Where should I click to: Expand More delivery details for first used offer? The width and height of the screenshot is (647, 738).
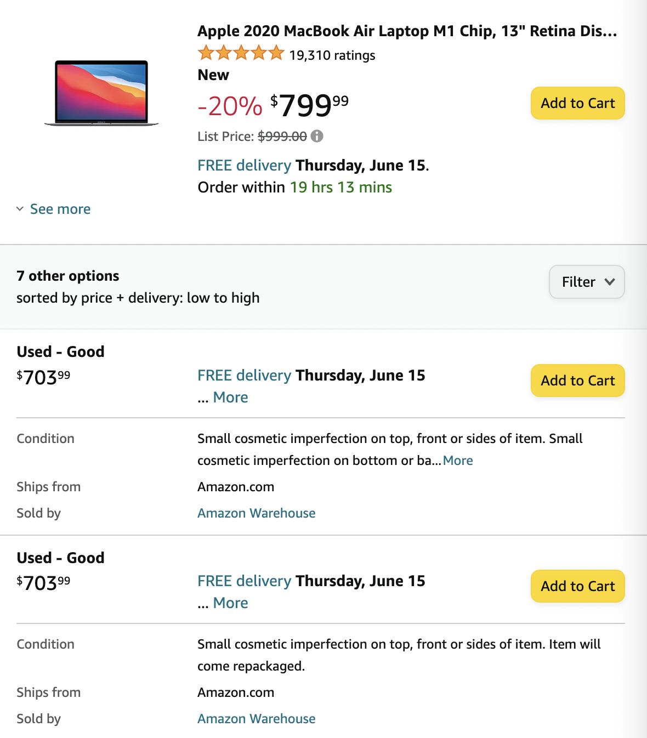[230, 398]
